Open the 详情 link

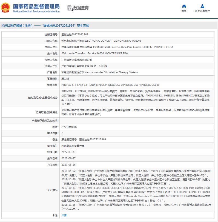(x=64, y=215)
